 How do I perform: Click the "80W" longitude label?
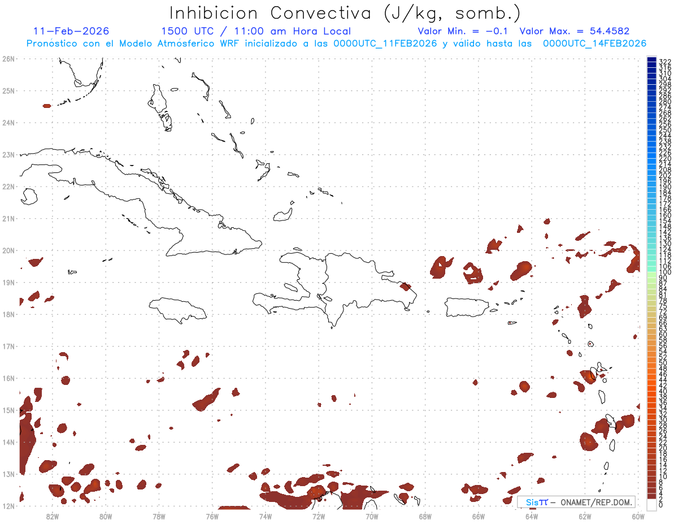106,517
